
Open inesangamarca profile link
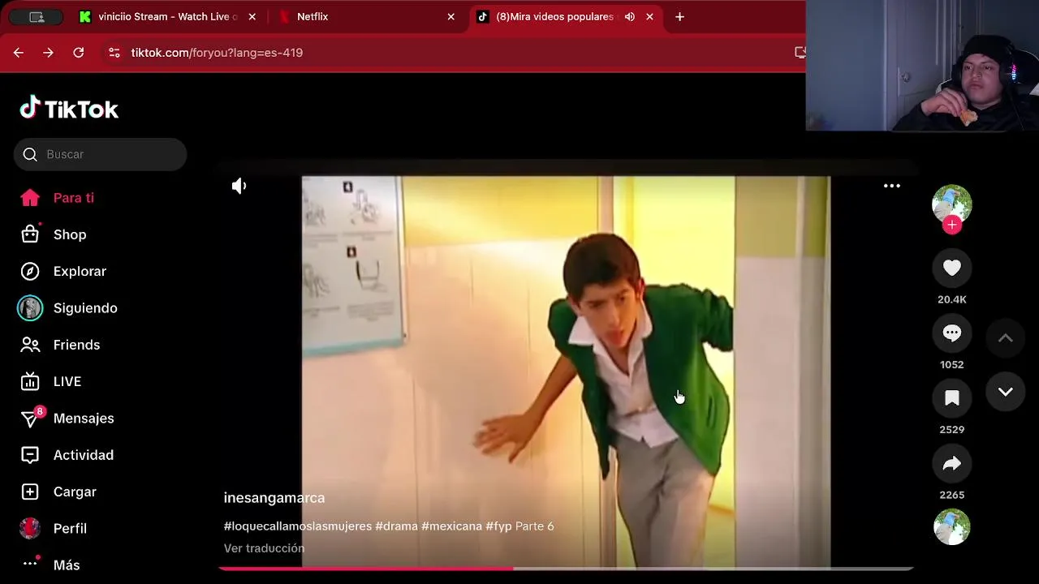[274, 498]
